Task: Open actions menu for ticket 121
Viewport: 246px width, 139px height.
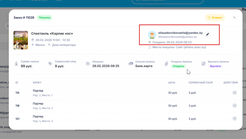Action: (x=234, y=119)
